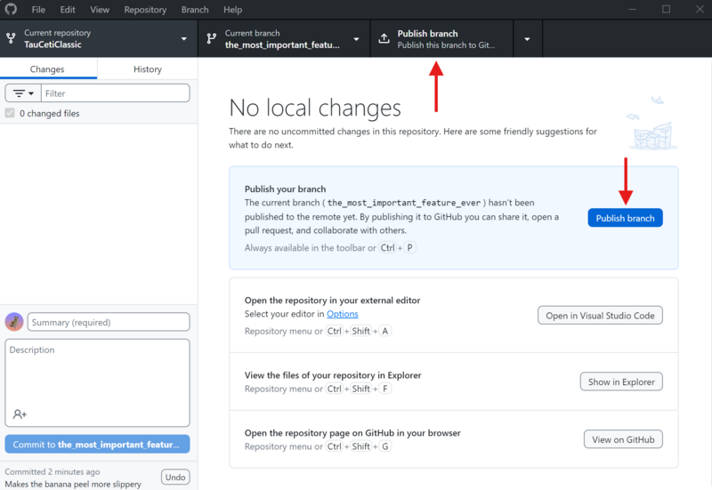Open the Current branch dropdown

click(356, 39)
